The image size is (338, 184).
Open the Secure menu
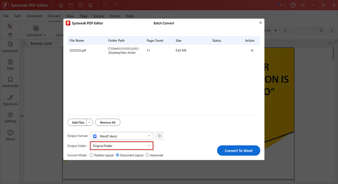tap(99, 16)
